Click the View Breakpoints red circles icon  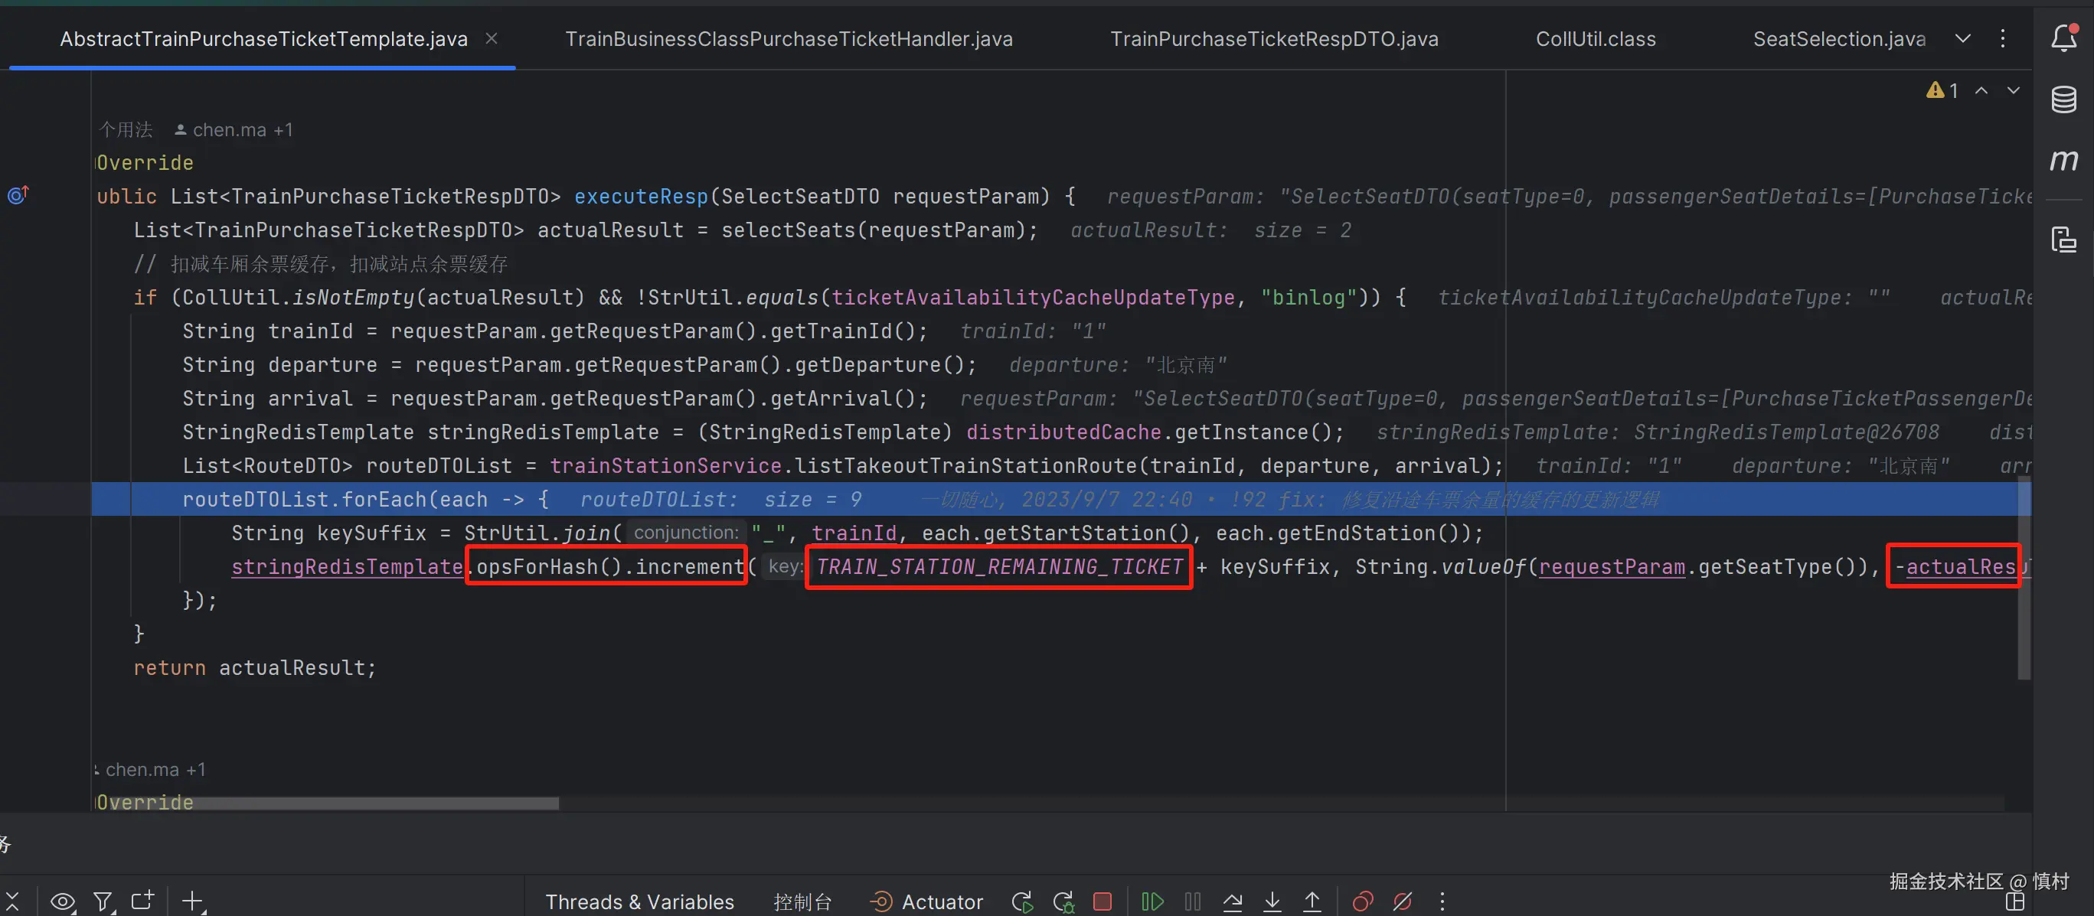tap(1362, 901)
